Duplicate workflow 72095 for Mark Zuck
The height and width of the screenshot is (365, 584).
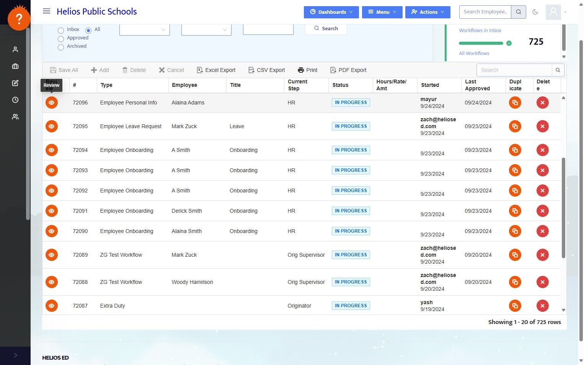point(515,126)
